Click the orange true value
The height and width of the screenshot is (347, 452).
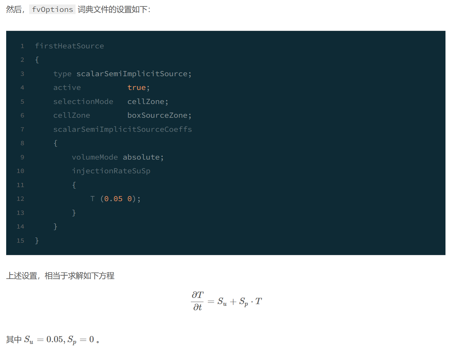click(x=137, y=88)
